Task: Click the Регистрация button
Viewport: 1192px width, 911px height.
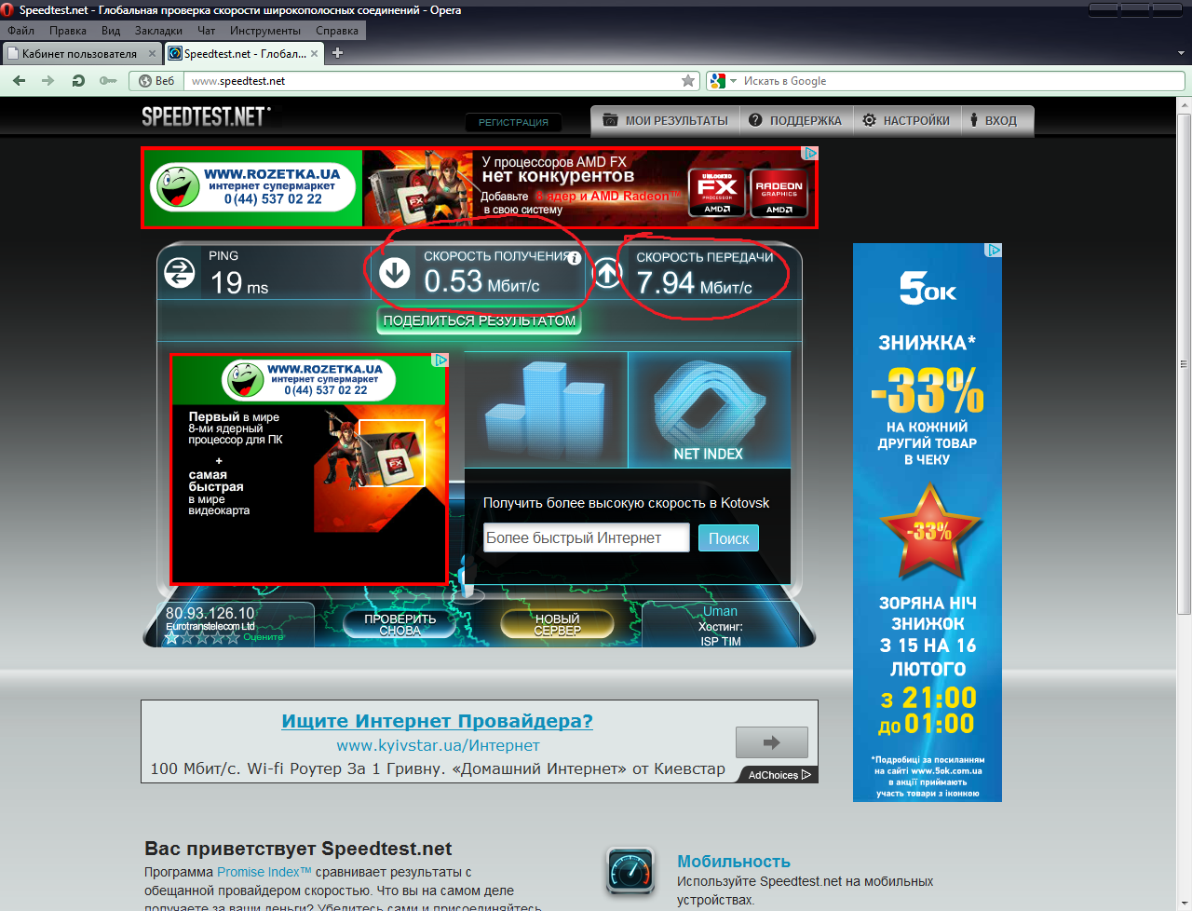Action: coord(513,122)
